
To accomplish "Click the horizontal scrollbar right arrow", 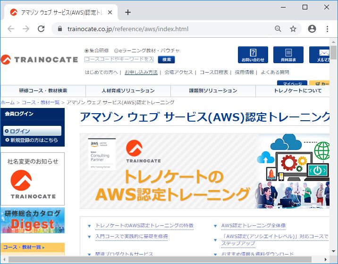I will (326, 259).
